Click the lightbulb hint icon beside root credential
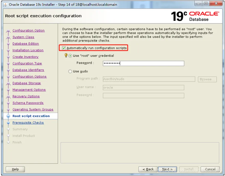Viewport: 225px width, 176px height. [66, 55]
